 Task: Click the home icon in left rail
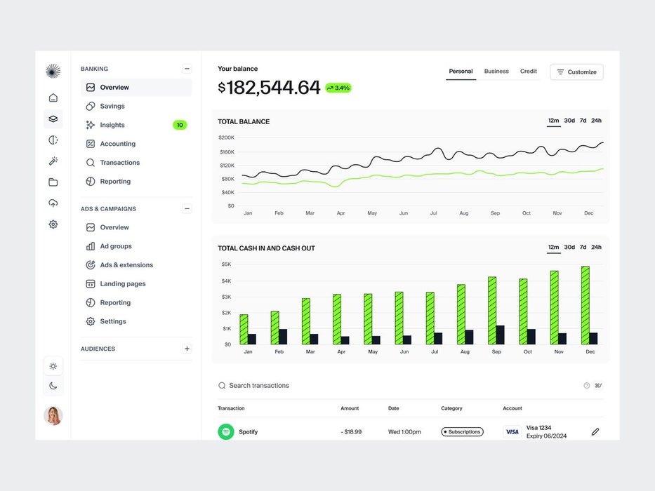point(53,98)
